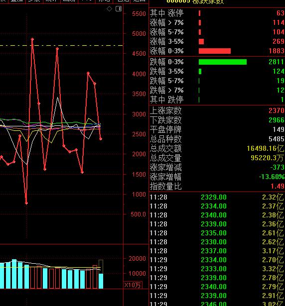Viewport: 285px width, 306px height.
Task: Select the 指数量比 label
Action: coord(166,187)
